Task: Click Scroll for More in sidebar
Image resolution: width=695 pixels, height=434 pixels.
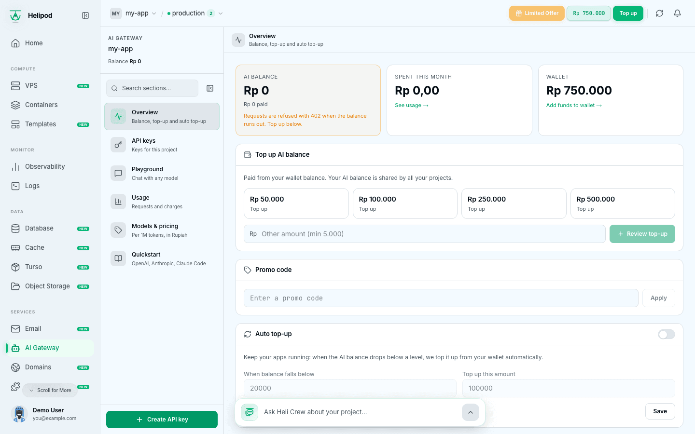Action: (50, 390)
